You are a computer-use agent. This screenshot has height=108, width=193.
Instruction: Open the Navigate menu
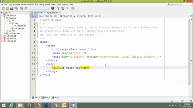click(17, 4)
